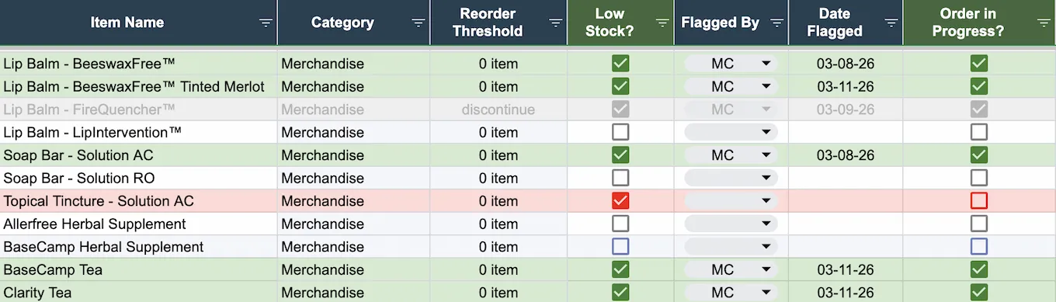Select the Item Name header cell
Viewport: 1056px width, 302px height.
click(x=138, y=23)
